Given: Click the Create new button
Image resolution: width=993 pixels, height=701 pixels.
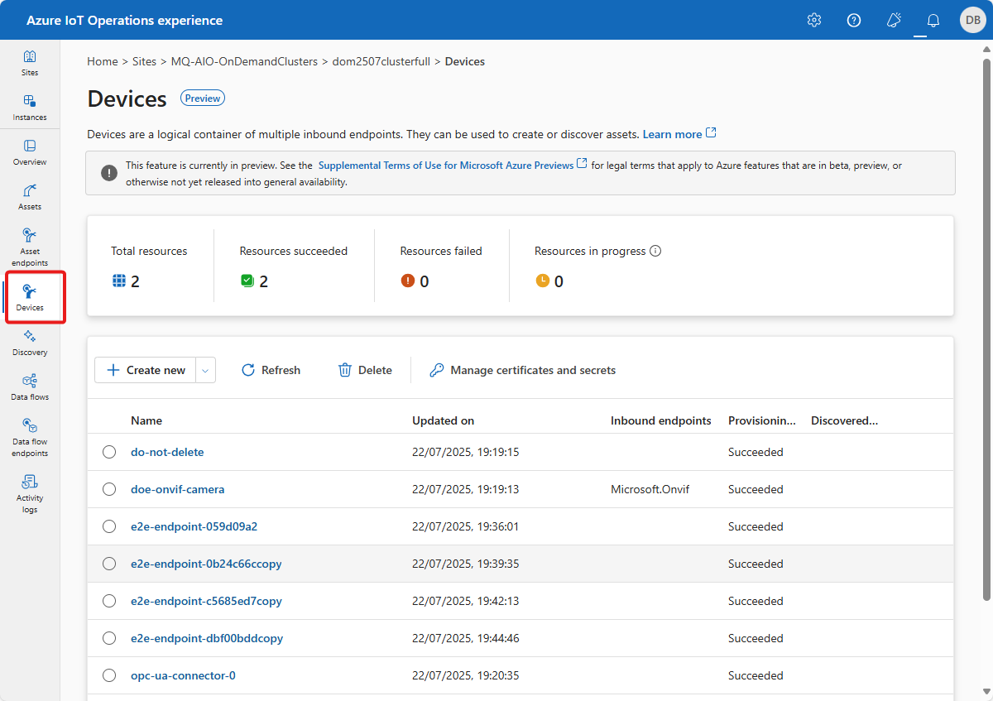Looking at the screenshot, I should pos(146,370).
